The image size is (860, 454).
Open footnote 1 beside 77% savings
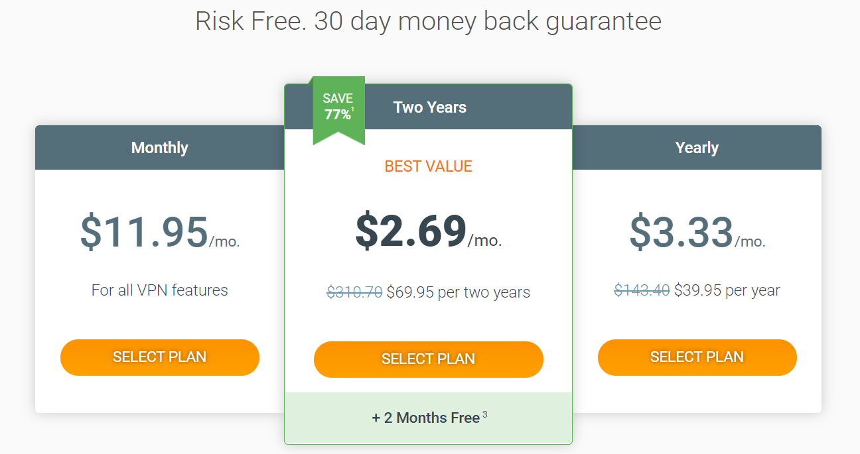pos(354,110)
